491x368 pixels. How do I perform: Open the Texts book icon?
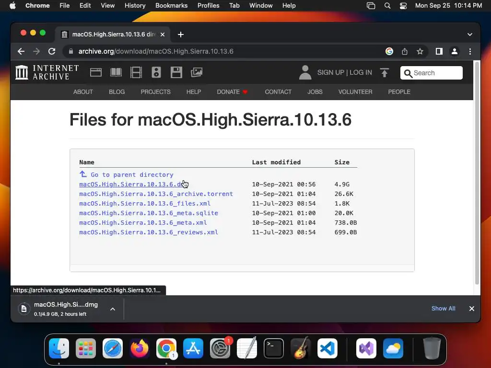click(116, 72)
